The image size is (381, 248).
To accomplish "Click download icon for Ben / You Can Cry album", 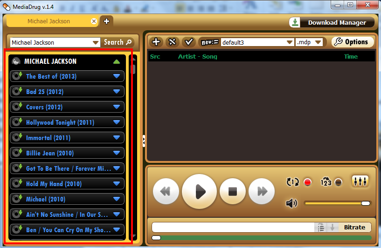I will click(x=17, y=229).
